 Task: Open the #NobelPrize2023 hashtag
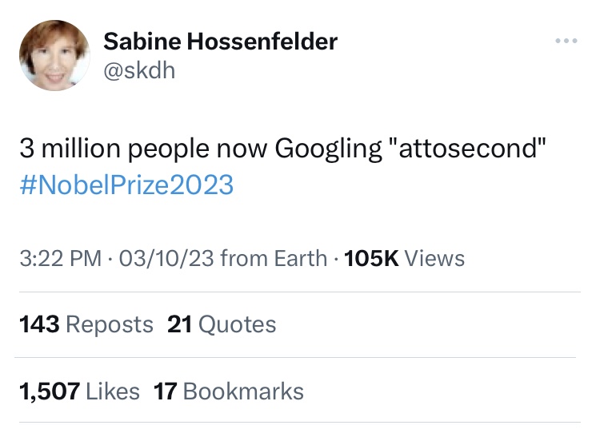[x=127, y=185]
